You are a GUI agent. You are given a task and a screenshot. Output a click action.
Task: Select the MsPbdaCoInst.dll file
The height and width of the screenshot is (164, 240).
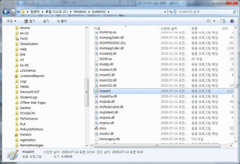point(111,107)
